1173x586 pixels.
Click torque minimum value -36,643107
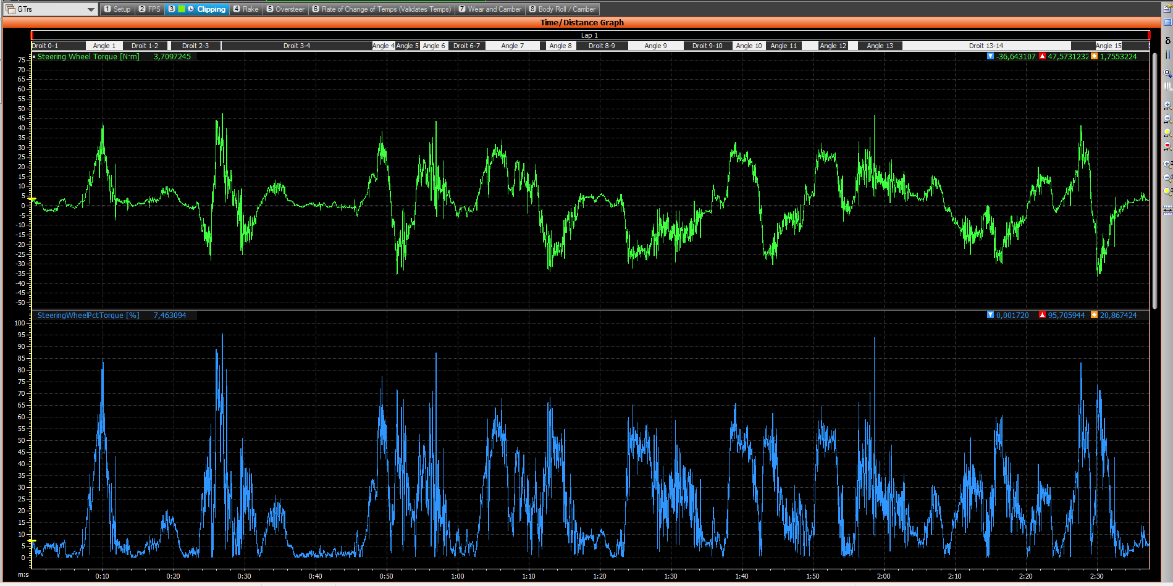click(x=1016, y=56)
